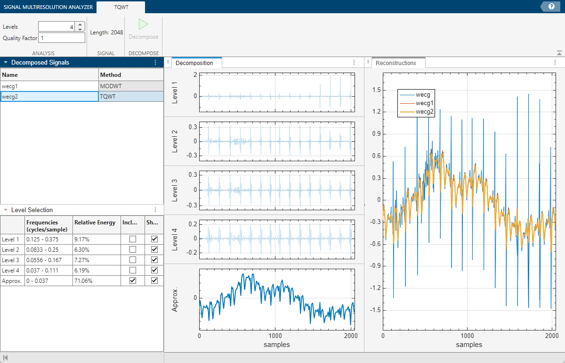Screen dimensions: 565x363
Task: Collapse the data panel using bottom-left arrow icon
Action: click(6, 358)
